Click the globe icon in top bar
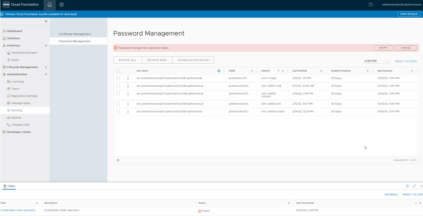The width and height of the screenshot is (423, 216). [62, 5]
